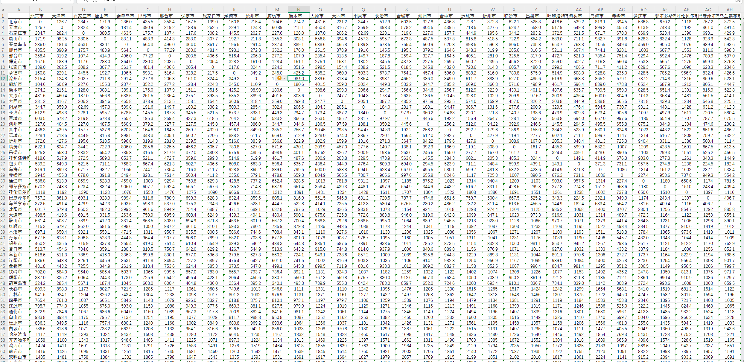This screenshot has width=744, height=362.
Task: Select the column M header
Action: pyautogui.click(x=277, y=10)
